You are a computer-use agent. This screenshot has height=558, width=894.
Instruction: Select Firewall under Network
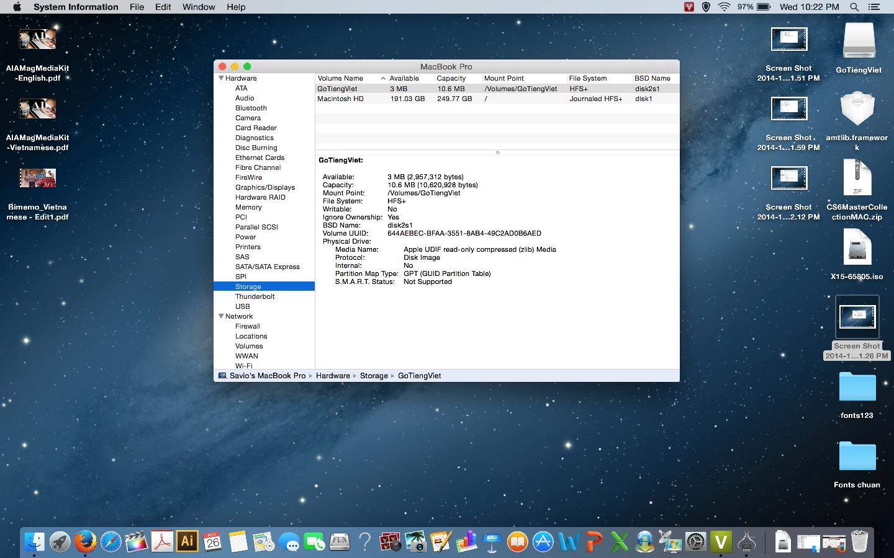pos(248,326)
